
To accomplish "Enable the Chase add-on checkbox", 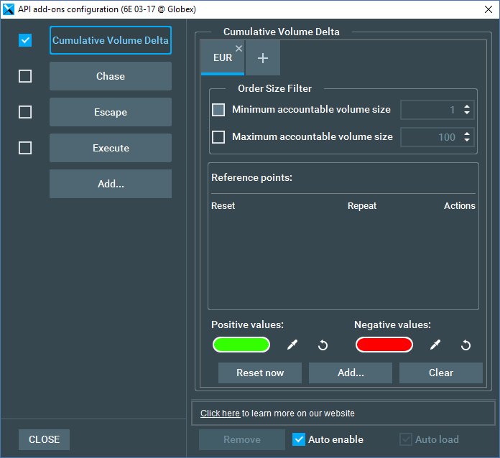I will point(25,76).
